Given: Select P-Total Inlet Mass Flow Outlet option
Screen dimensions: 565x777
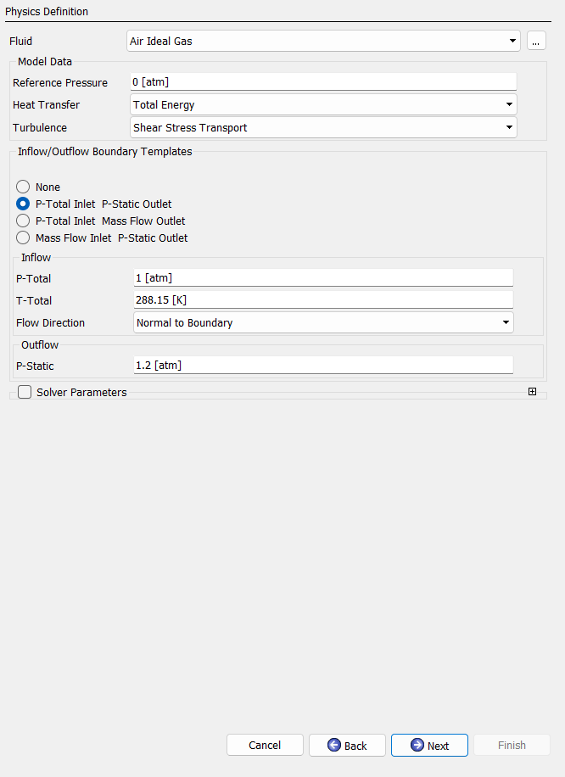Looking at the screenshot, I should point(23,221).
